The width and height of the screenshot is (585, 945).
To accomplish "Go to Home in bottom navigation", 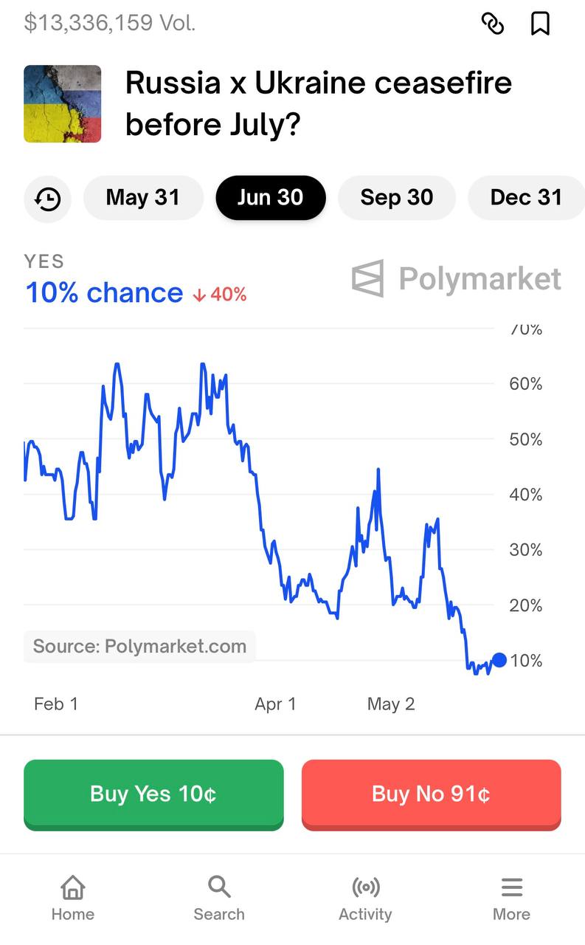I will [x=72, y=898].
